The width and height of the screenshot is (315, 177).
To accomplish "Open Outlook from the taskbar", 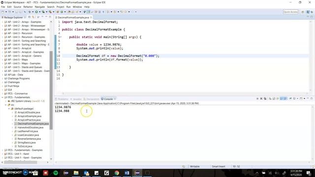I will coord(87,173).
